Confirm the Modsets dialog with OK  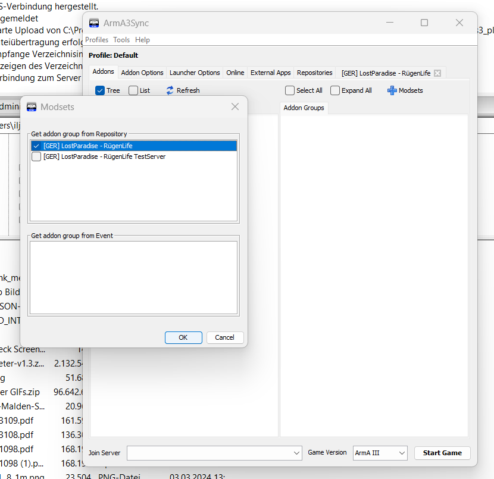(x=183, y=337)
